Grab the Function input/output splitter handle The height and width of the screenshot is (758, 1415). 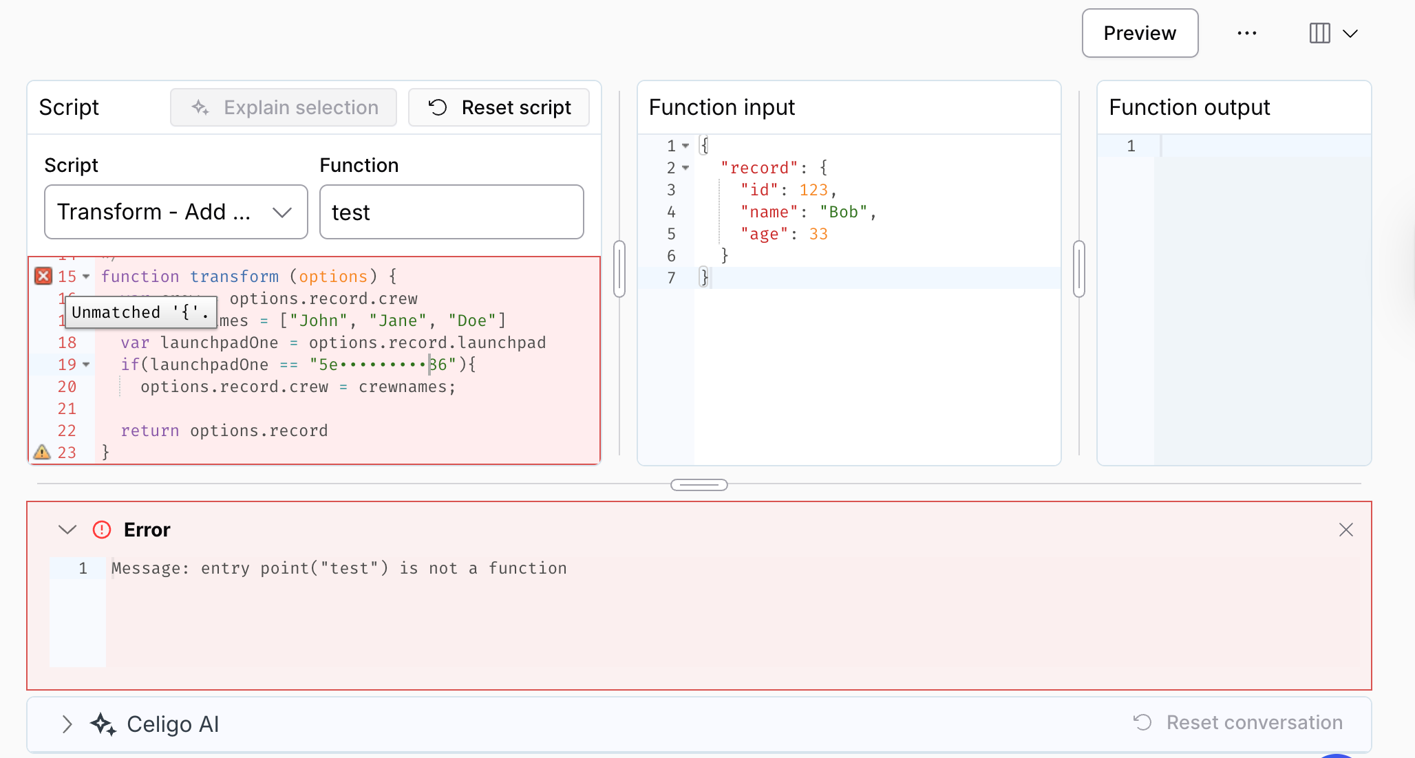point(1079,268)
